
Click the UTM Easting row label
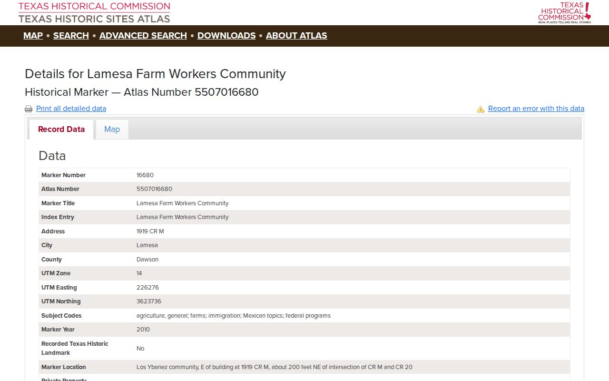[59, 288]
